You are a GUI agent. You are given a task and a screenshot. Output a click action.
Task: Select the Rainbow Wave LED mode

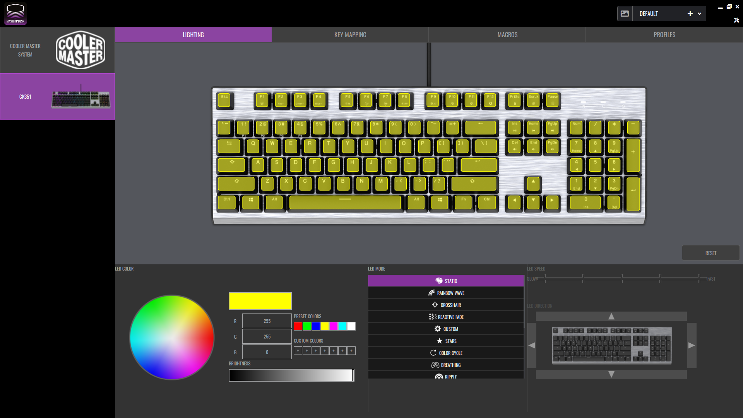[x=446, y=293]
